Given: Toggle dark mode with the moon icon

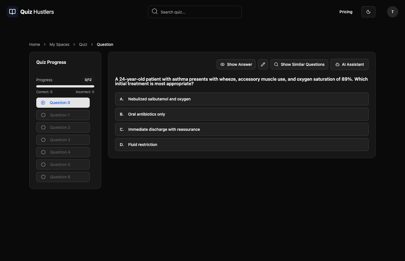Looking at the screenshot, I should coord(368,12).
